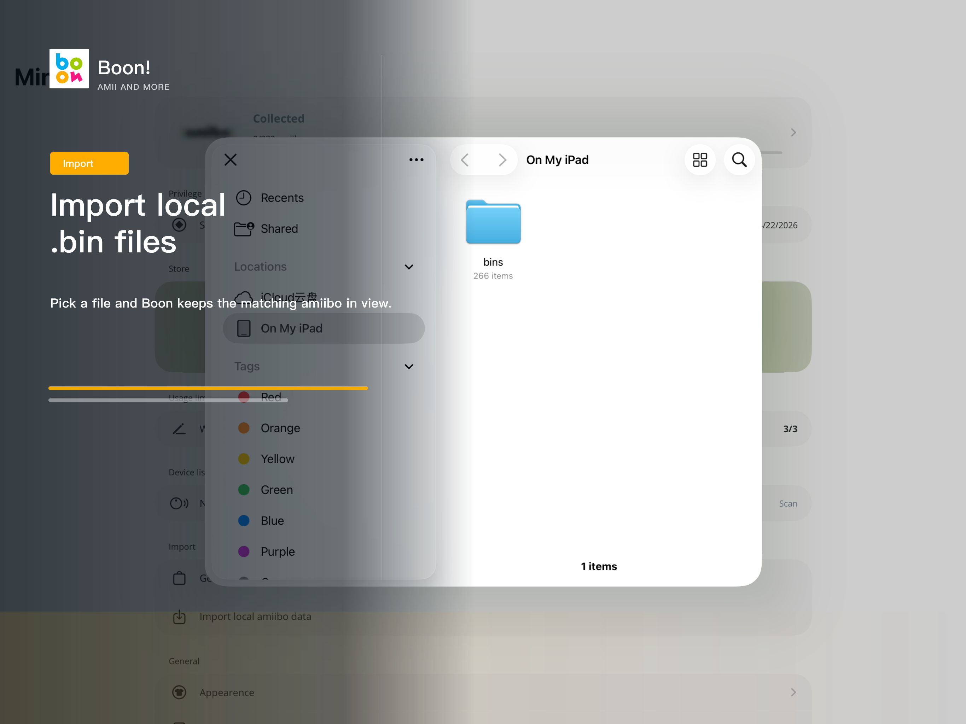Click the shopping bag icon
The image size is (966, 724).
[179, 578]
